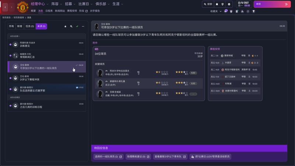Open 吉姆·史威兹 player portrait

[x=100, y=94]
